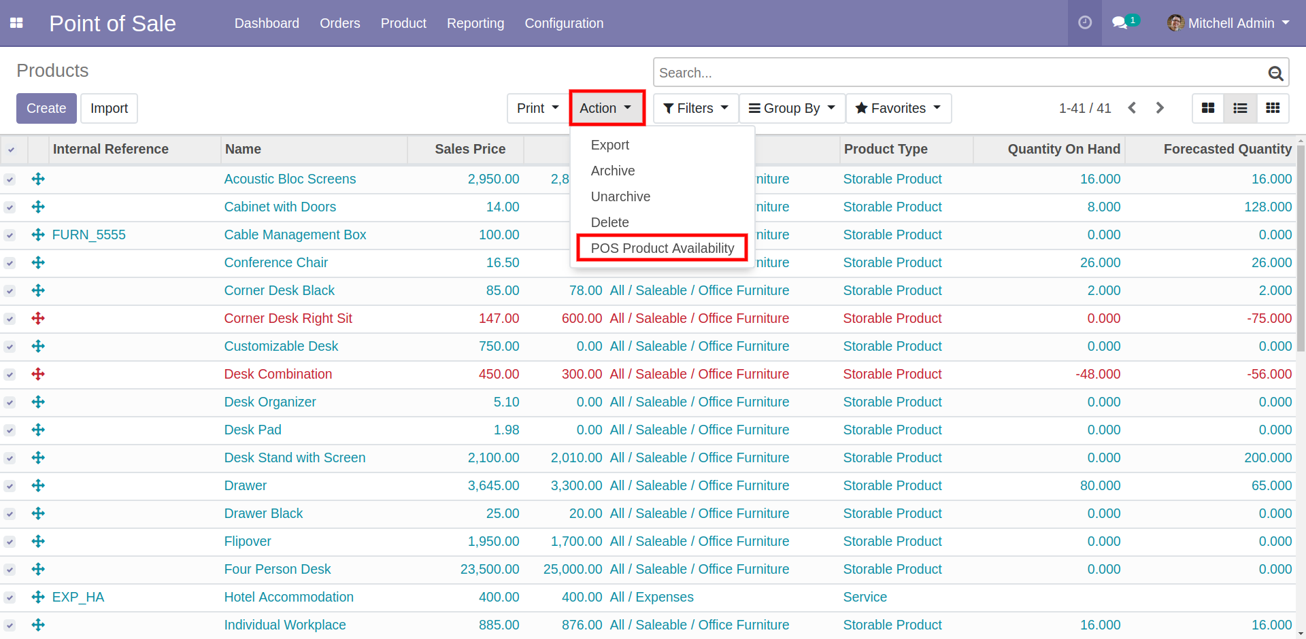
Task: Uncheck the Individual Workplace row checkbox
Action: pos(10,625)
